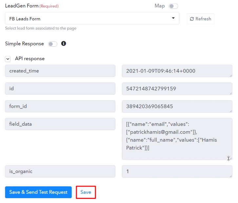Click the created_time key field

pyautogui.click(x=60, y=71)
